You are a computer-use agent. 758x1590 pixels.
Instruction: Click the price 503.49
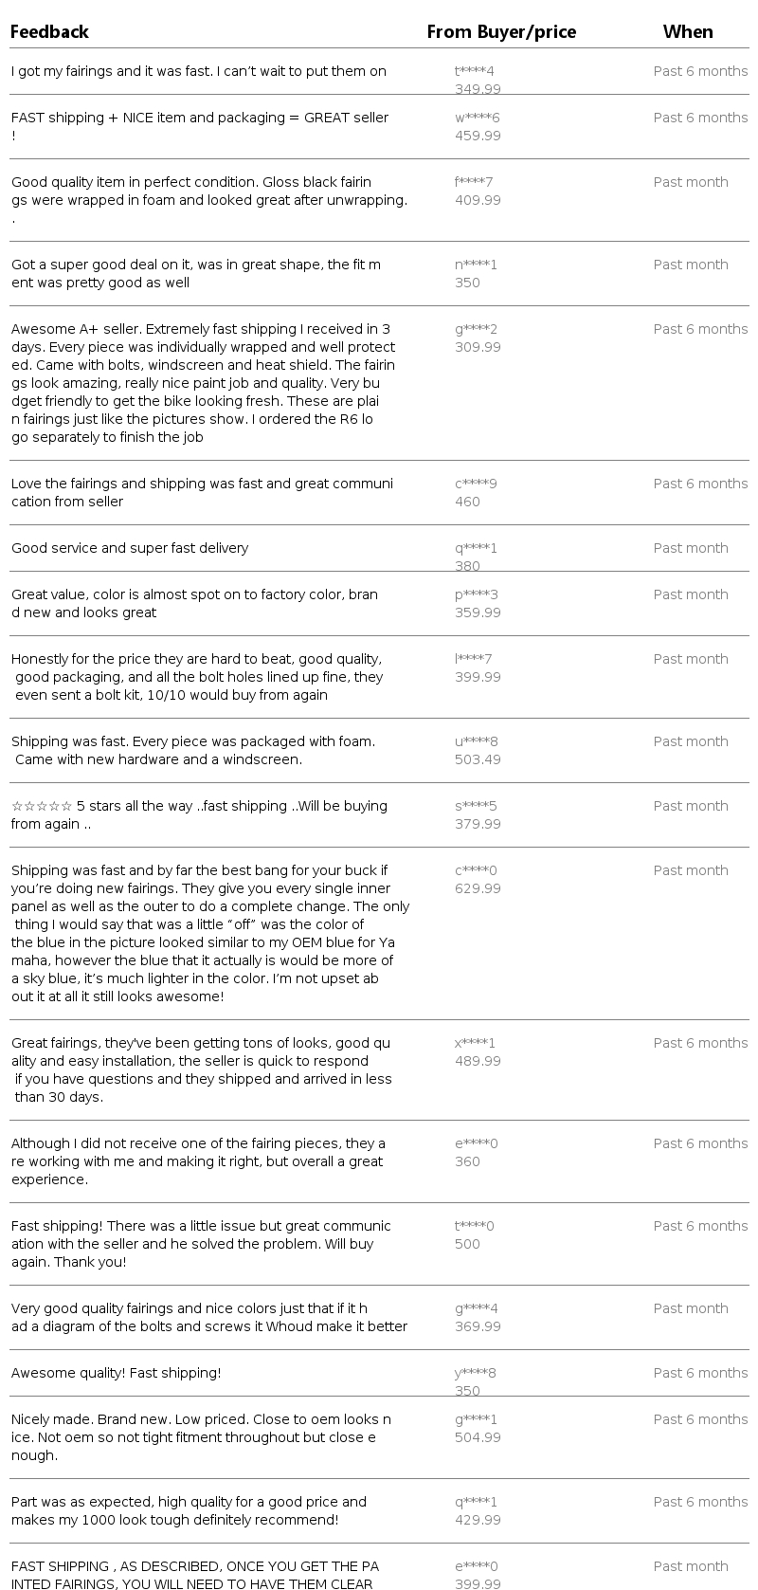[478, 759]
